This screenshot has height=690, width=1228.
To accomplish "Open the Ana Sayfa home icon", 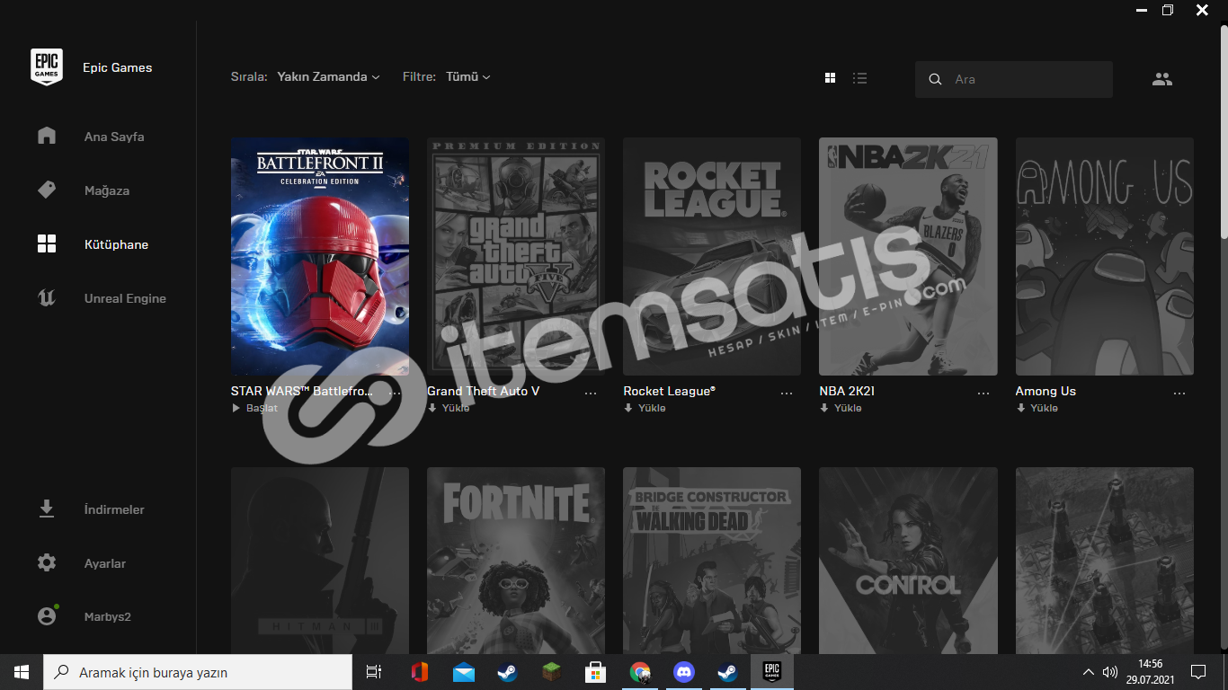I will [x=47, y=136].
